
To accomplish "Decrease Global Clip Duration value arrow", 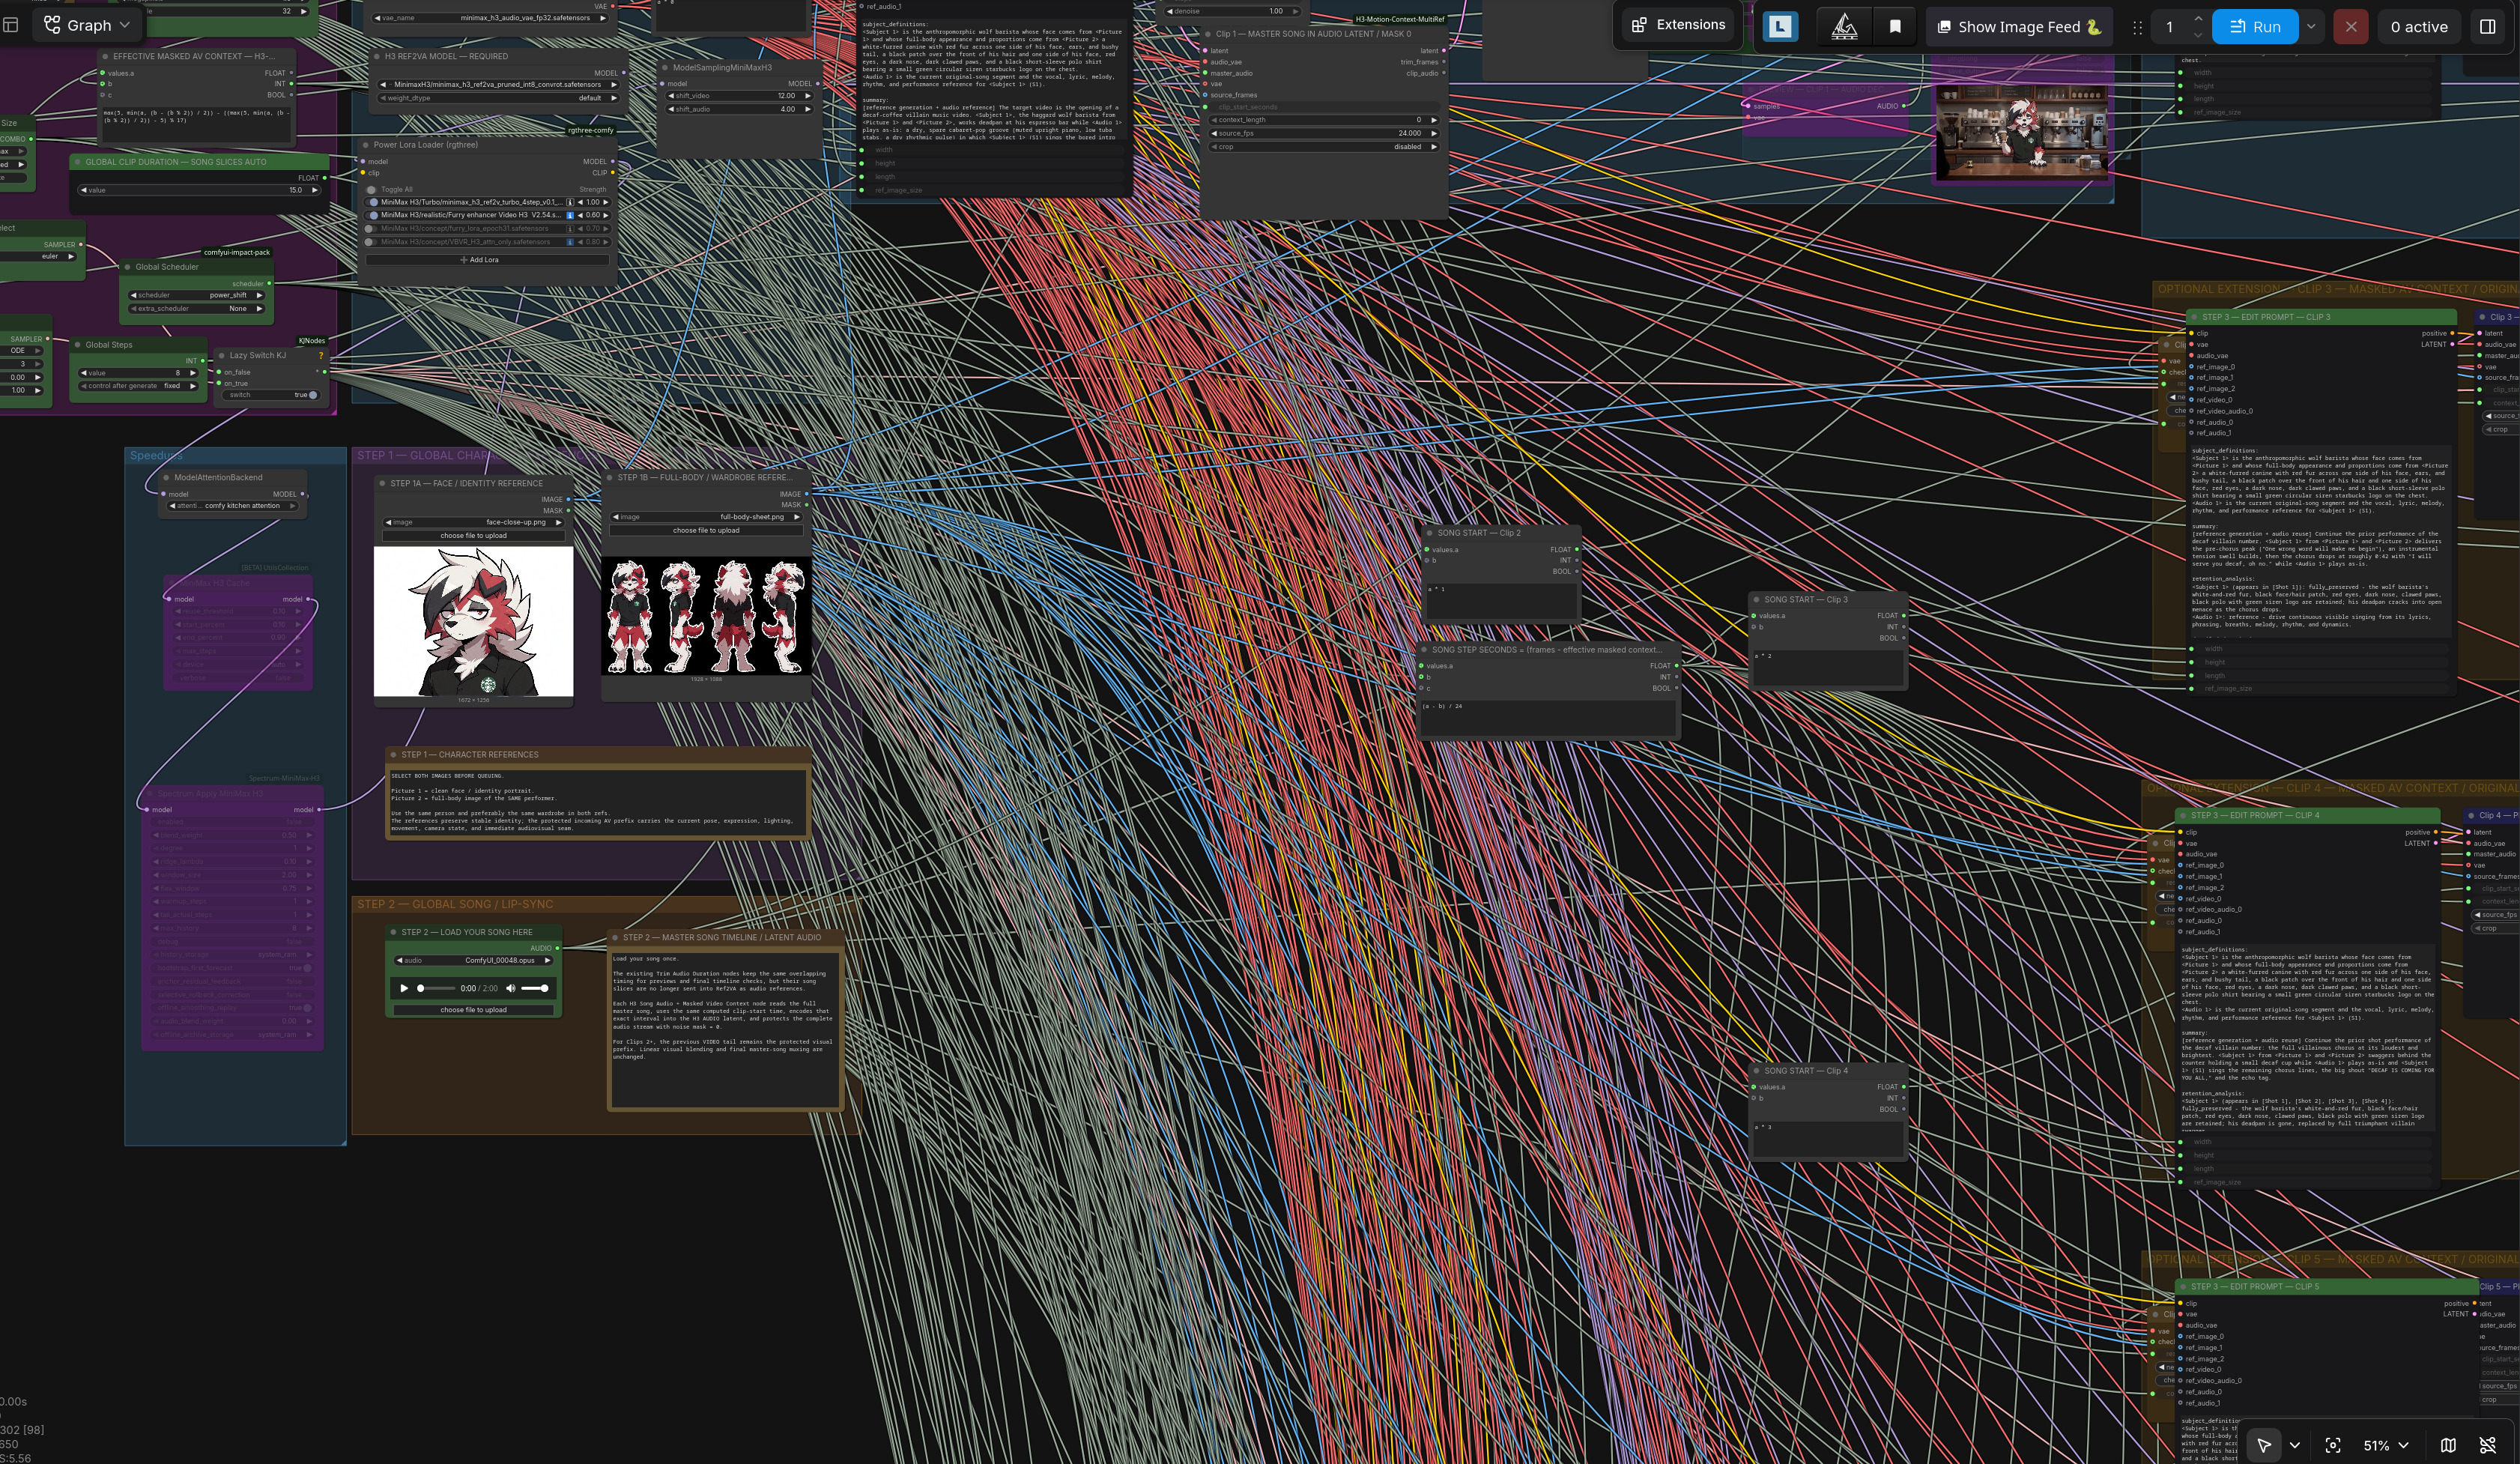I will point(84,190).
